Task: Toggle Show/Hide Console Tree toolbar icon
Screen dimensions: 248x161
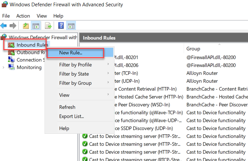Action: coord(35,26)
